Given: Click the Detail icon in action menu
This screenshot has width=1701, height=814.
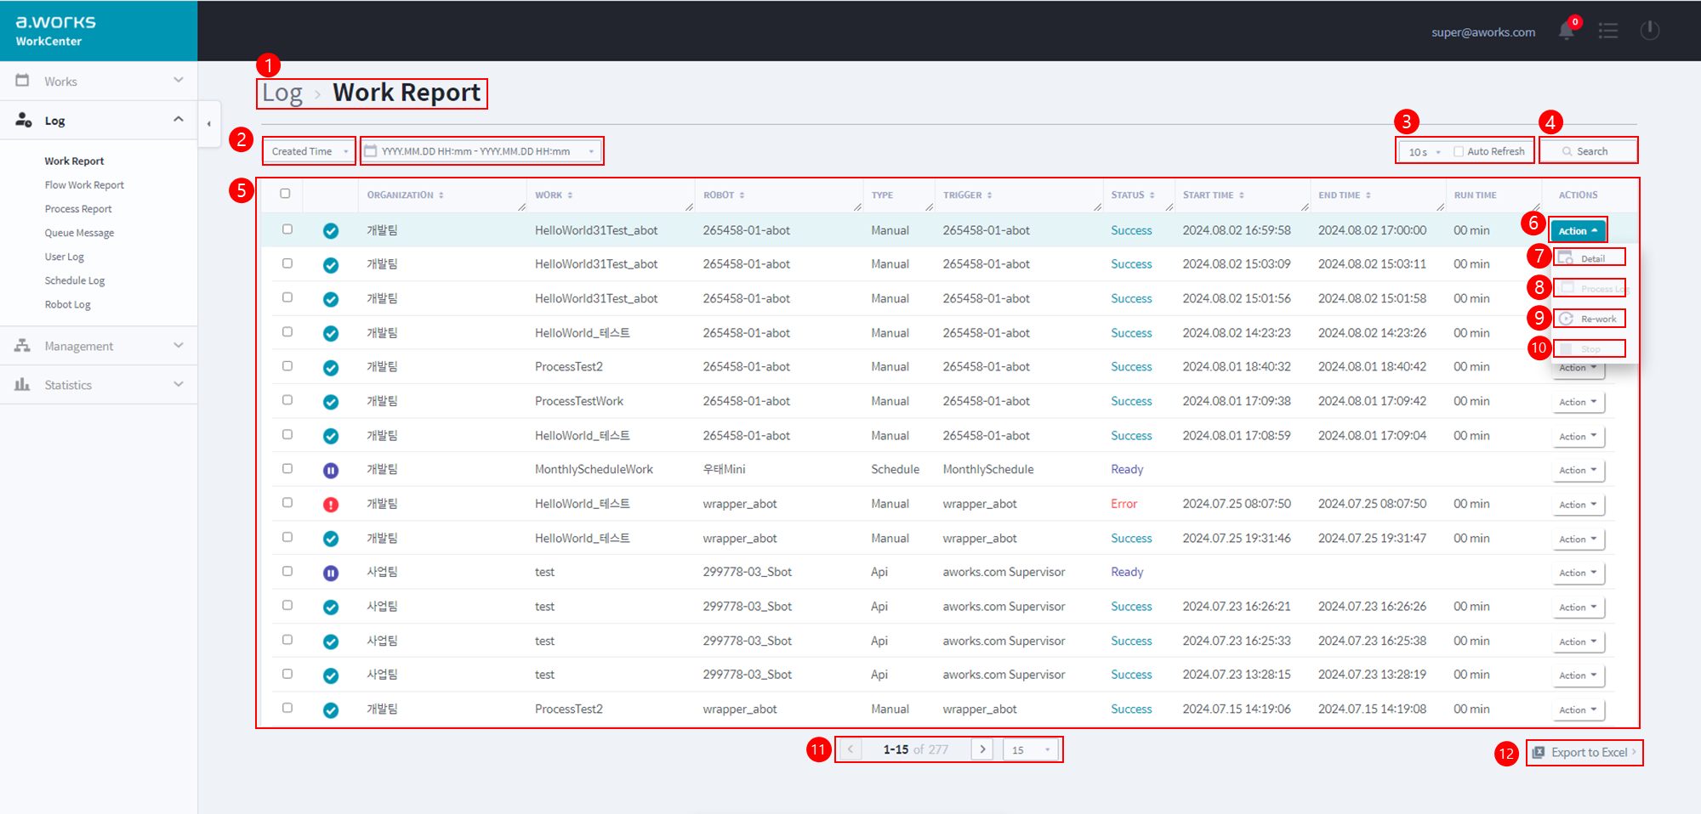Looking at the screenshot, I should [x=1567, y=258].
